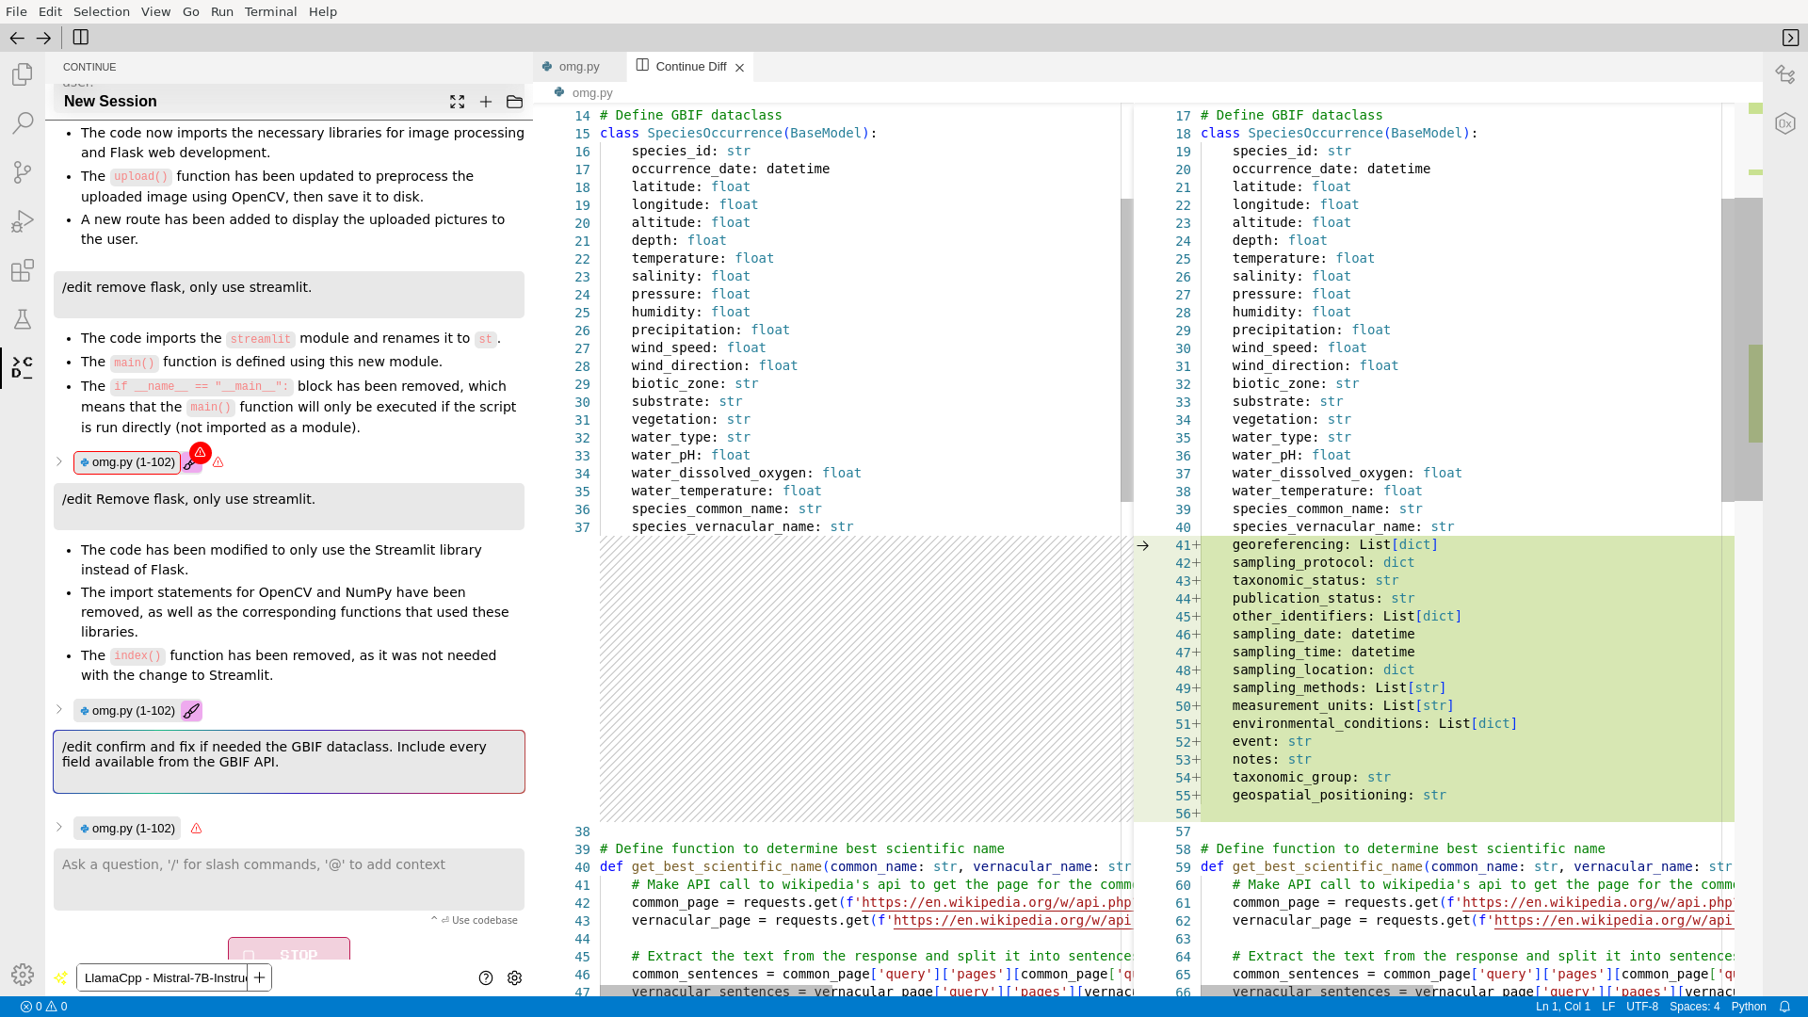Open the LlamaCpp Mistral-7B model dropdown
This screenshot has width=1808, height=1017.
pyautogui.click(x=162, y=977)
